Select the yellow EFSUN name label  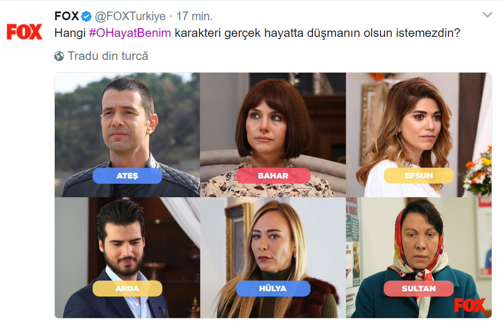tap(418, 176)
